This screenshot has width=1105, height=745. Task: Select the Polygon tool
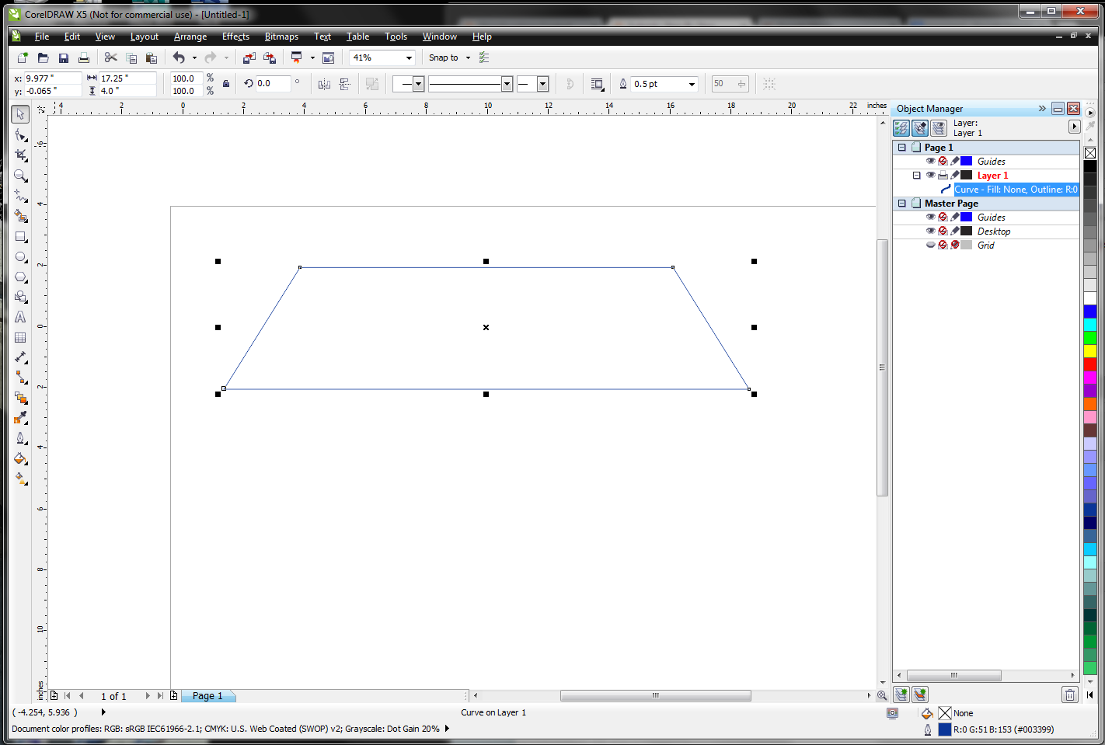point(21,277)
